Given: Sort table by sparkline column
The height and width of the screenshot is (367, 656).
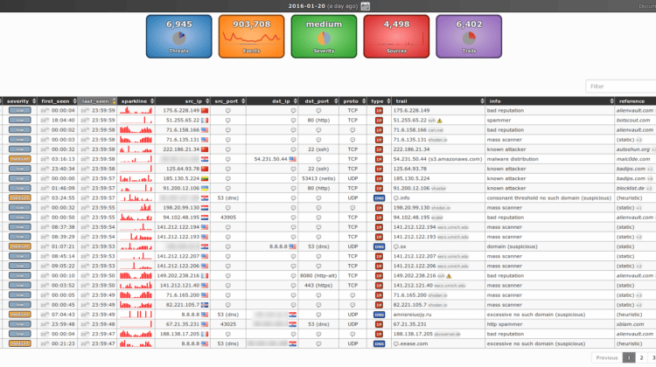Looking at the screenshot, I should (136, 101).
